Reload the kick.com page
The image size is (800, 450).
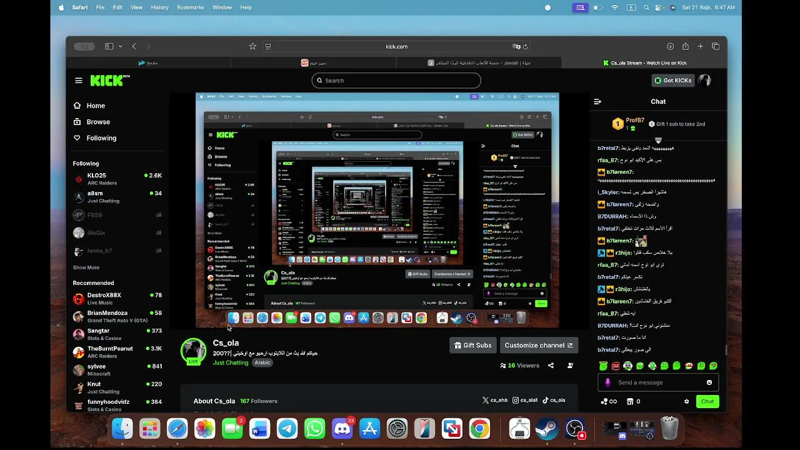(526, 46)
